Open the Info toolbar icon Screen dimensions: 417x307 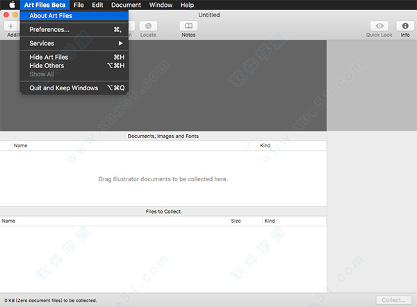tap(405, 26)
